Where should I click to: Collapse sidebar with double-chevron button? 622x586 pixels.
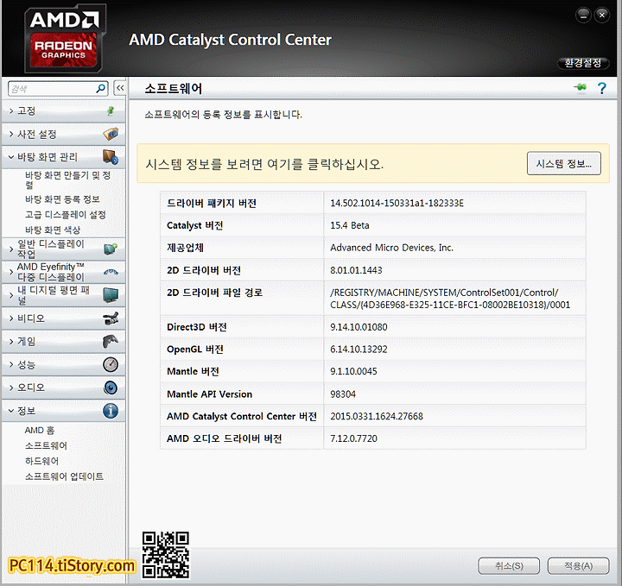pos(120,88)
